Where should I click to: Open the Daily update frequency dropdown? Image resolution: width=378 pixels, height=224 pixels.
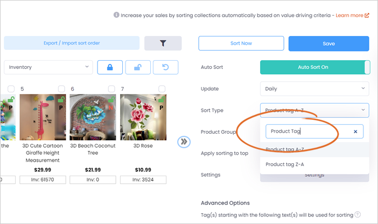tap(314, 89)
